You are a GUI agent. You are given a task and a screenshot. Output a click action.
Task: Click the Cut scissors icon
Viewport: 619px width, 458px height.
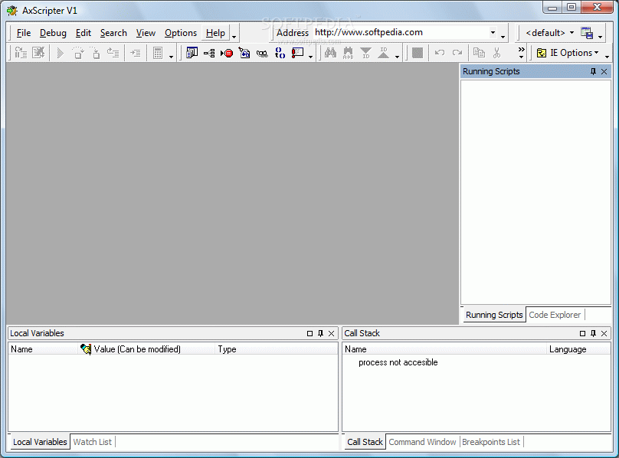click(496, 53)
